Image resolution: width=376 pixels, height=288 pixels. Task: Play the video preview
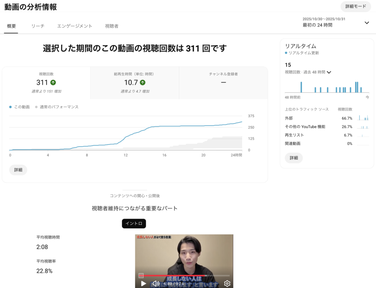pos(144,283)
